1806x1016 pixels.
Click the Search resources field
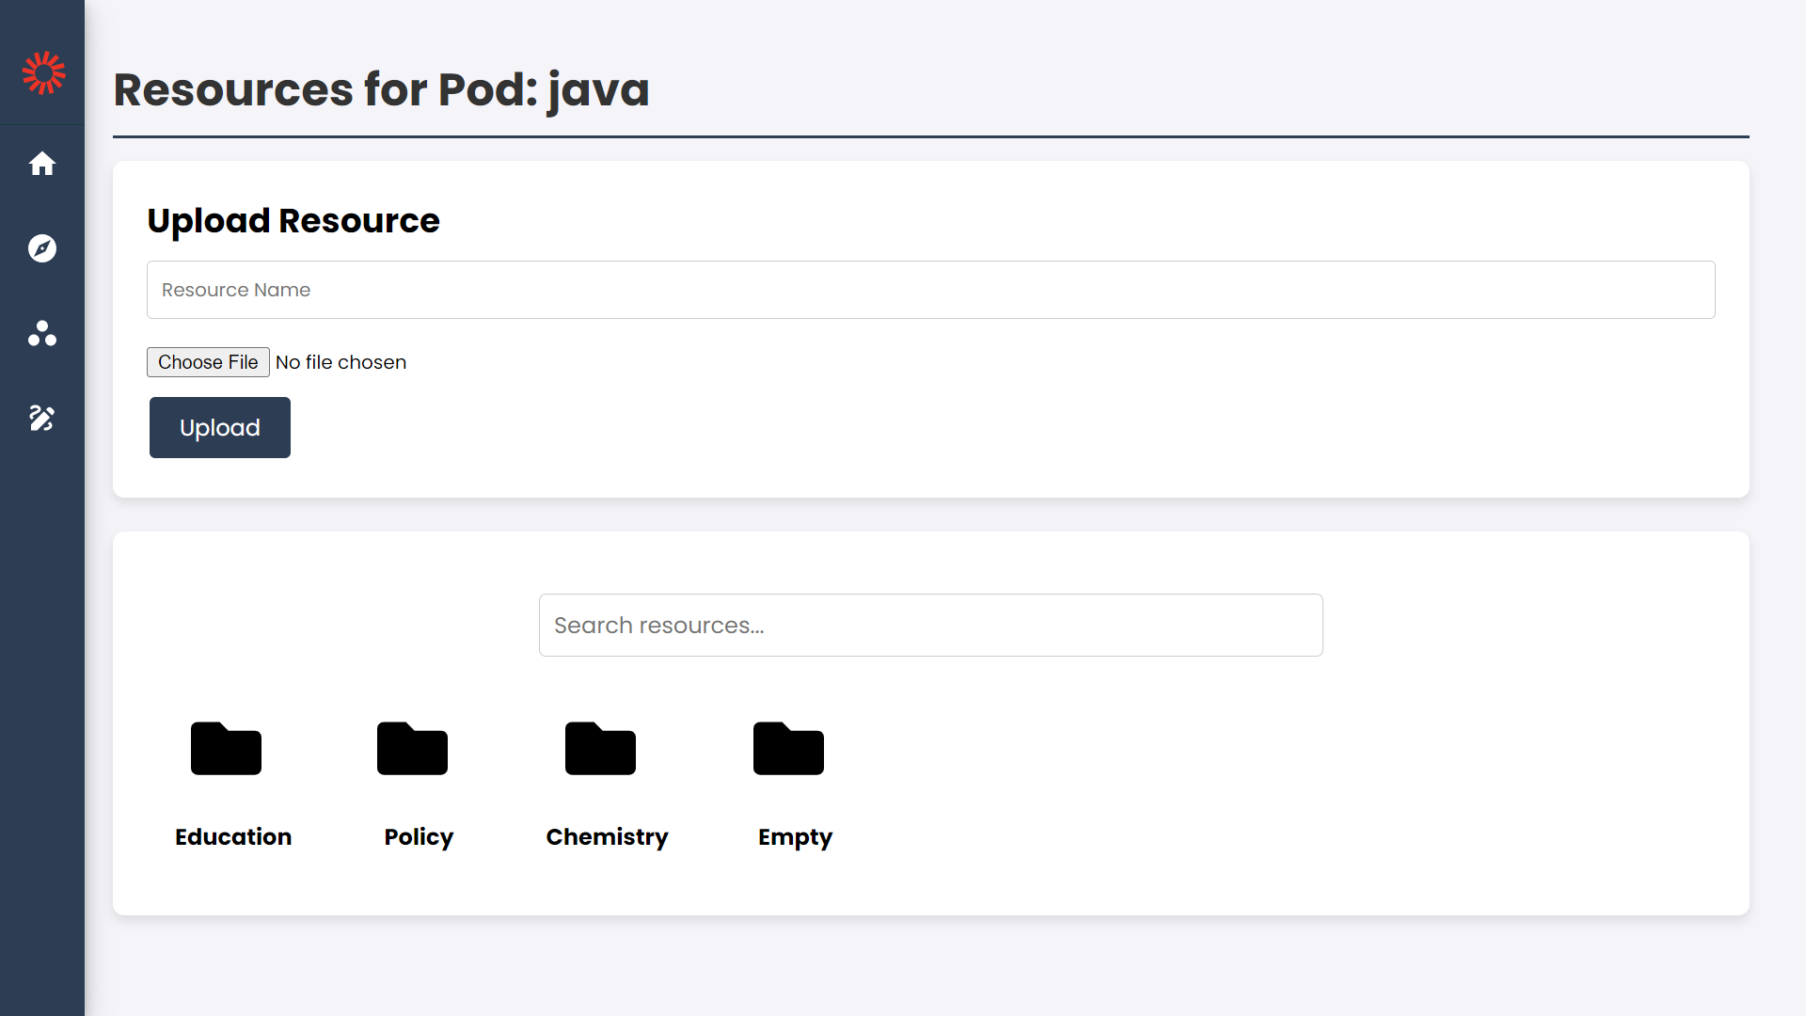930,625
